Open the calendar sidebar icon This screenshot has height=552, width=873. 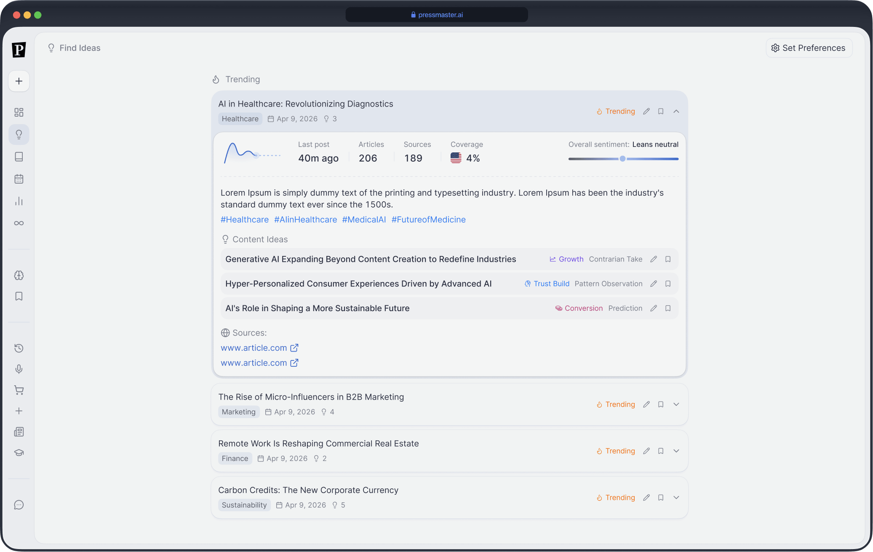tap(19, 179)
